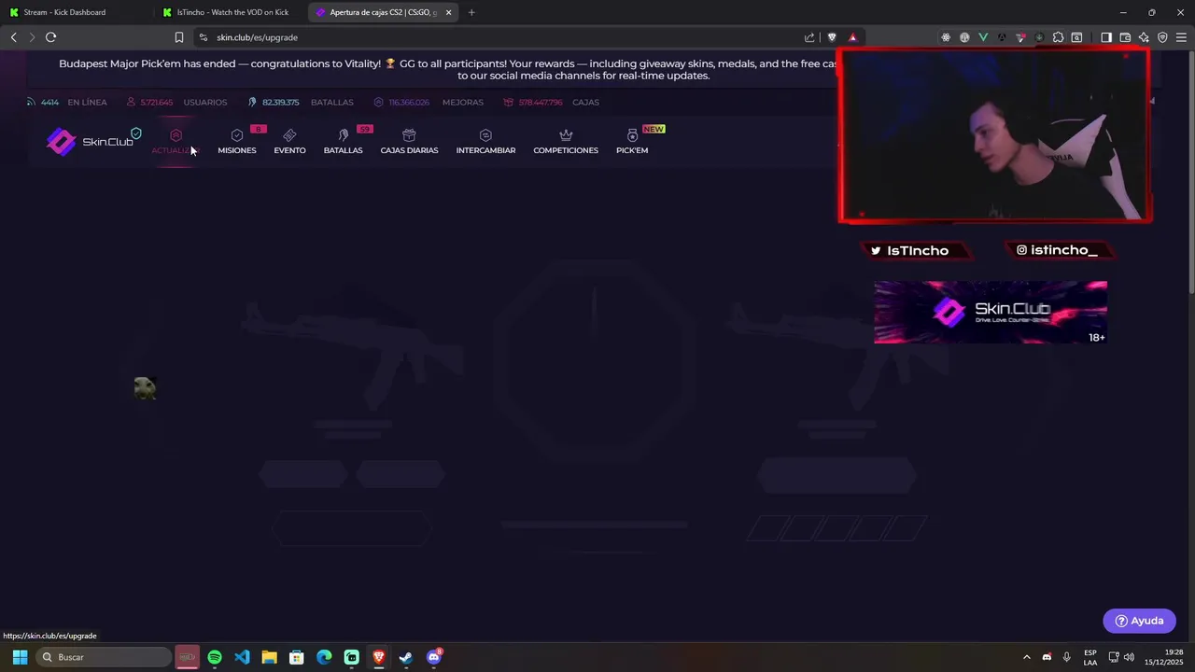Click the 5.721.645 Usuarios statistic

tap(176, 102)
